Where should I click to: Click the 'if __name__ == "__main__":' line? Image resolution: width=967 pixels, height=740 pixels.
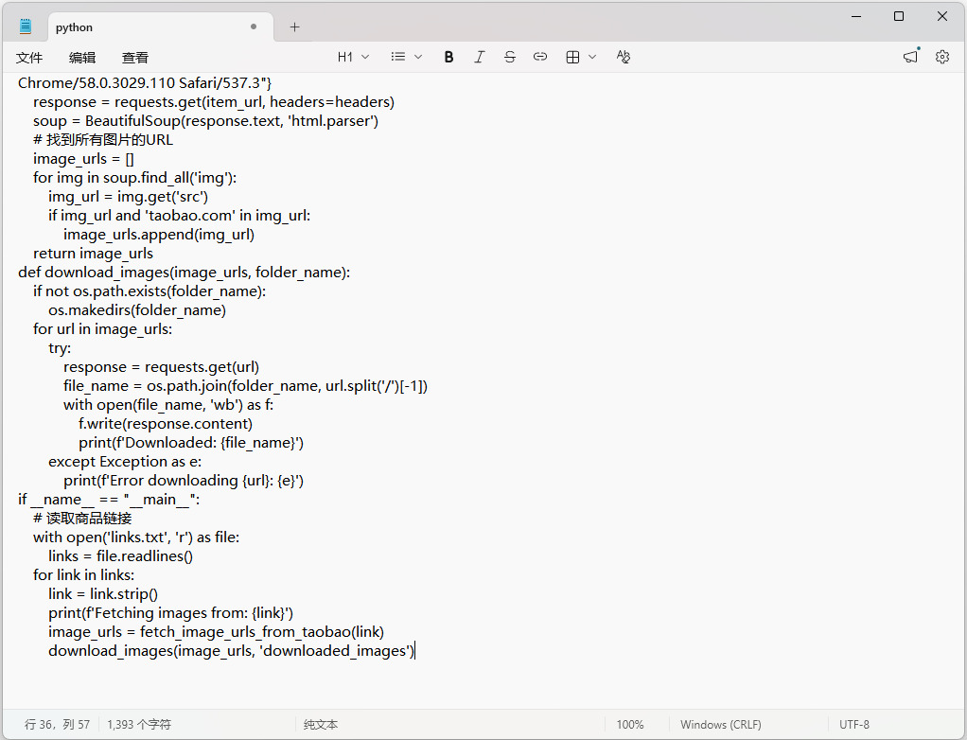tap(109, 500)
